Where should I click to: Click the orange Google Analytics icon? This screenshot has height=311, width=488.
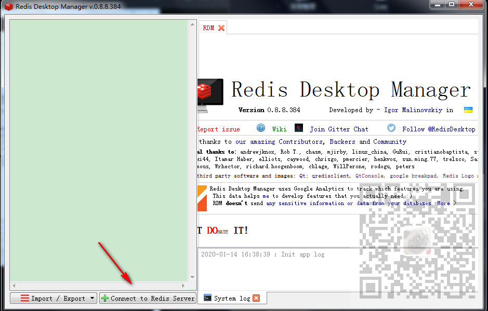[x=202, y=198]
